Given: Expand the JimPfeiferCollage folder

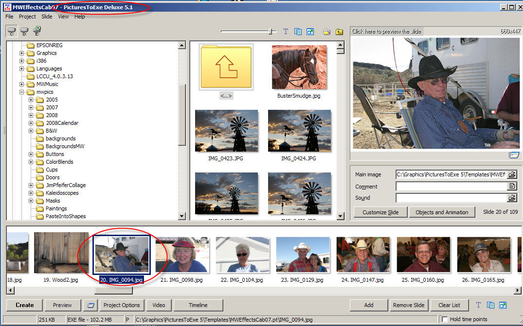Looking at the screenshot, I should pyautogui.click(x=31, y=185).
